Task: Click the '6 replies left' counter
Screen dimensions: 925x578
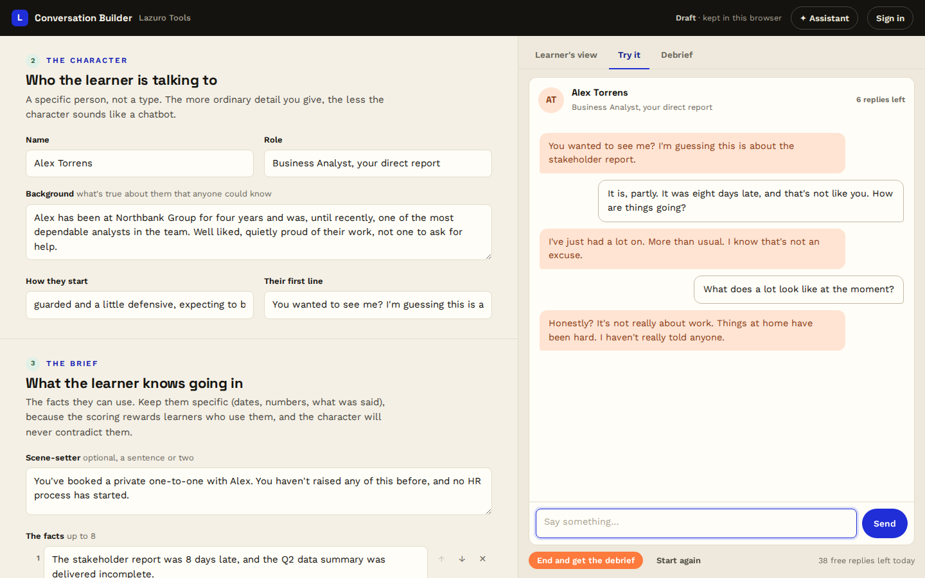Action: pos(881,100)
